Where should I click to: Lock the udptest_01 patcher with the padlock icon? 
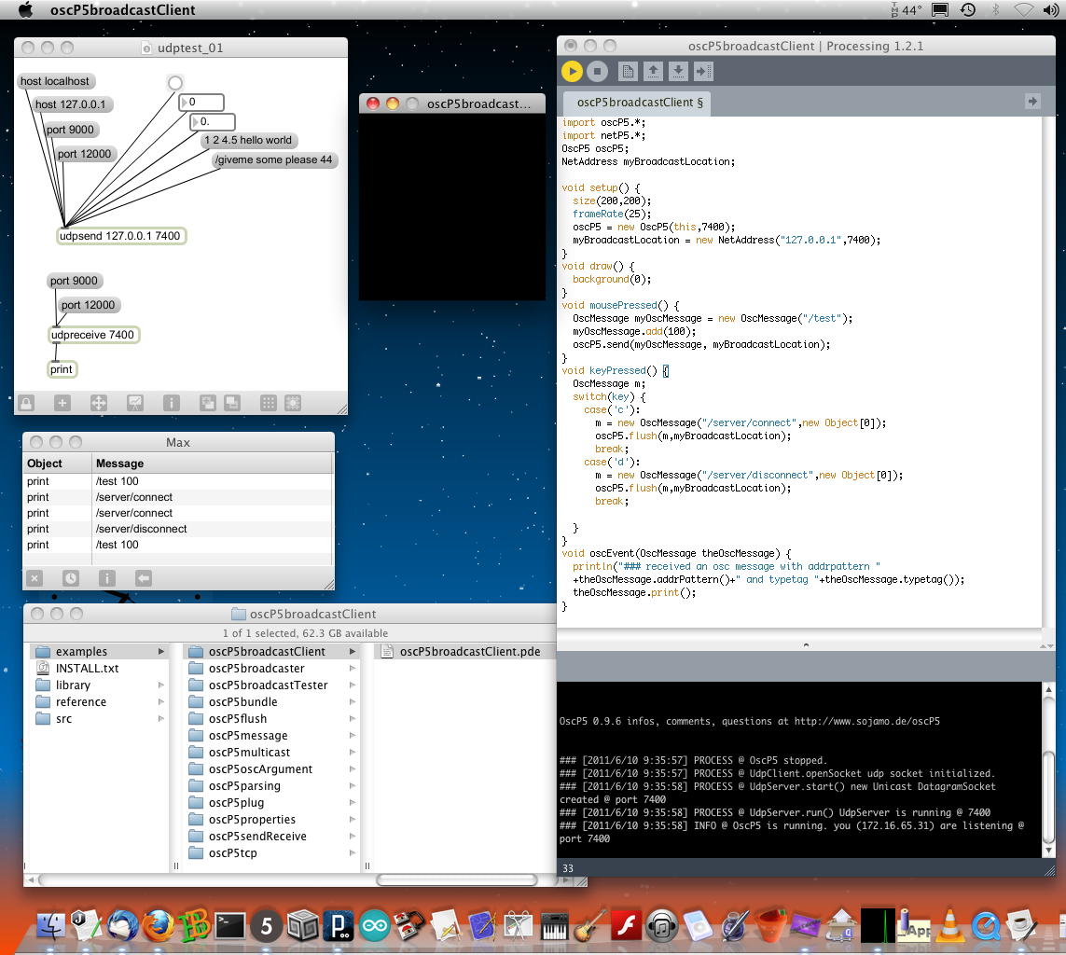point(26,403)
